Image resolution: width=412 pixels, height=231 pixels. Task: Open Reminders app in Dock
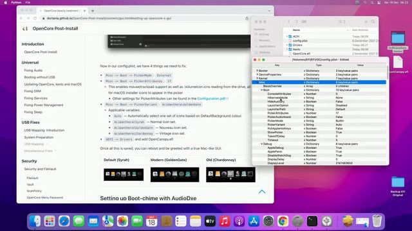click(x=181, y=221)
